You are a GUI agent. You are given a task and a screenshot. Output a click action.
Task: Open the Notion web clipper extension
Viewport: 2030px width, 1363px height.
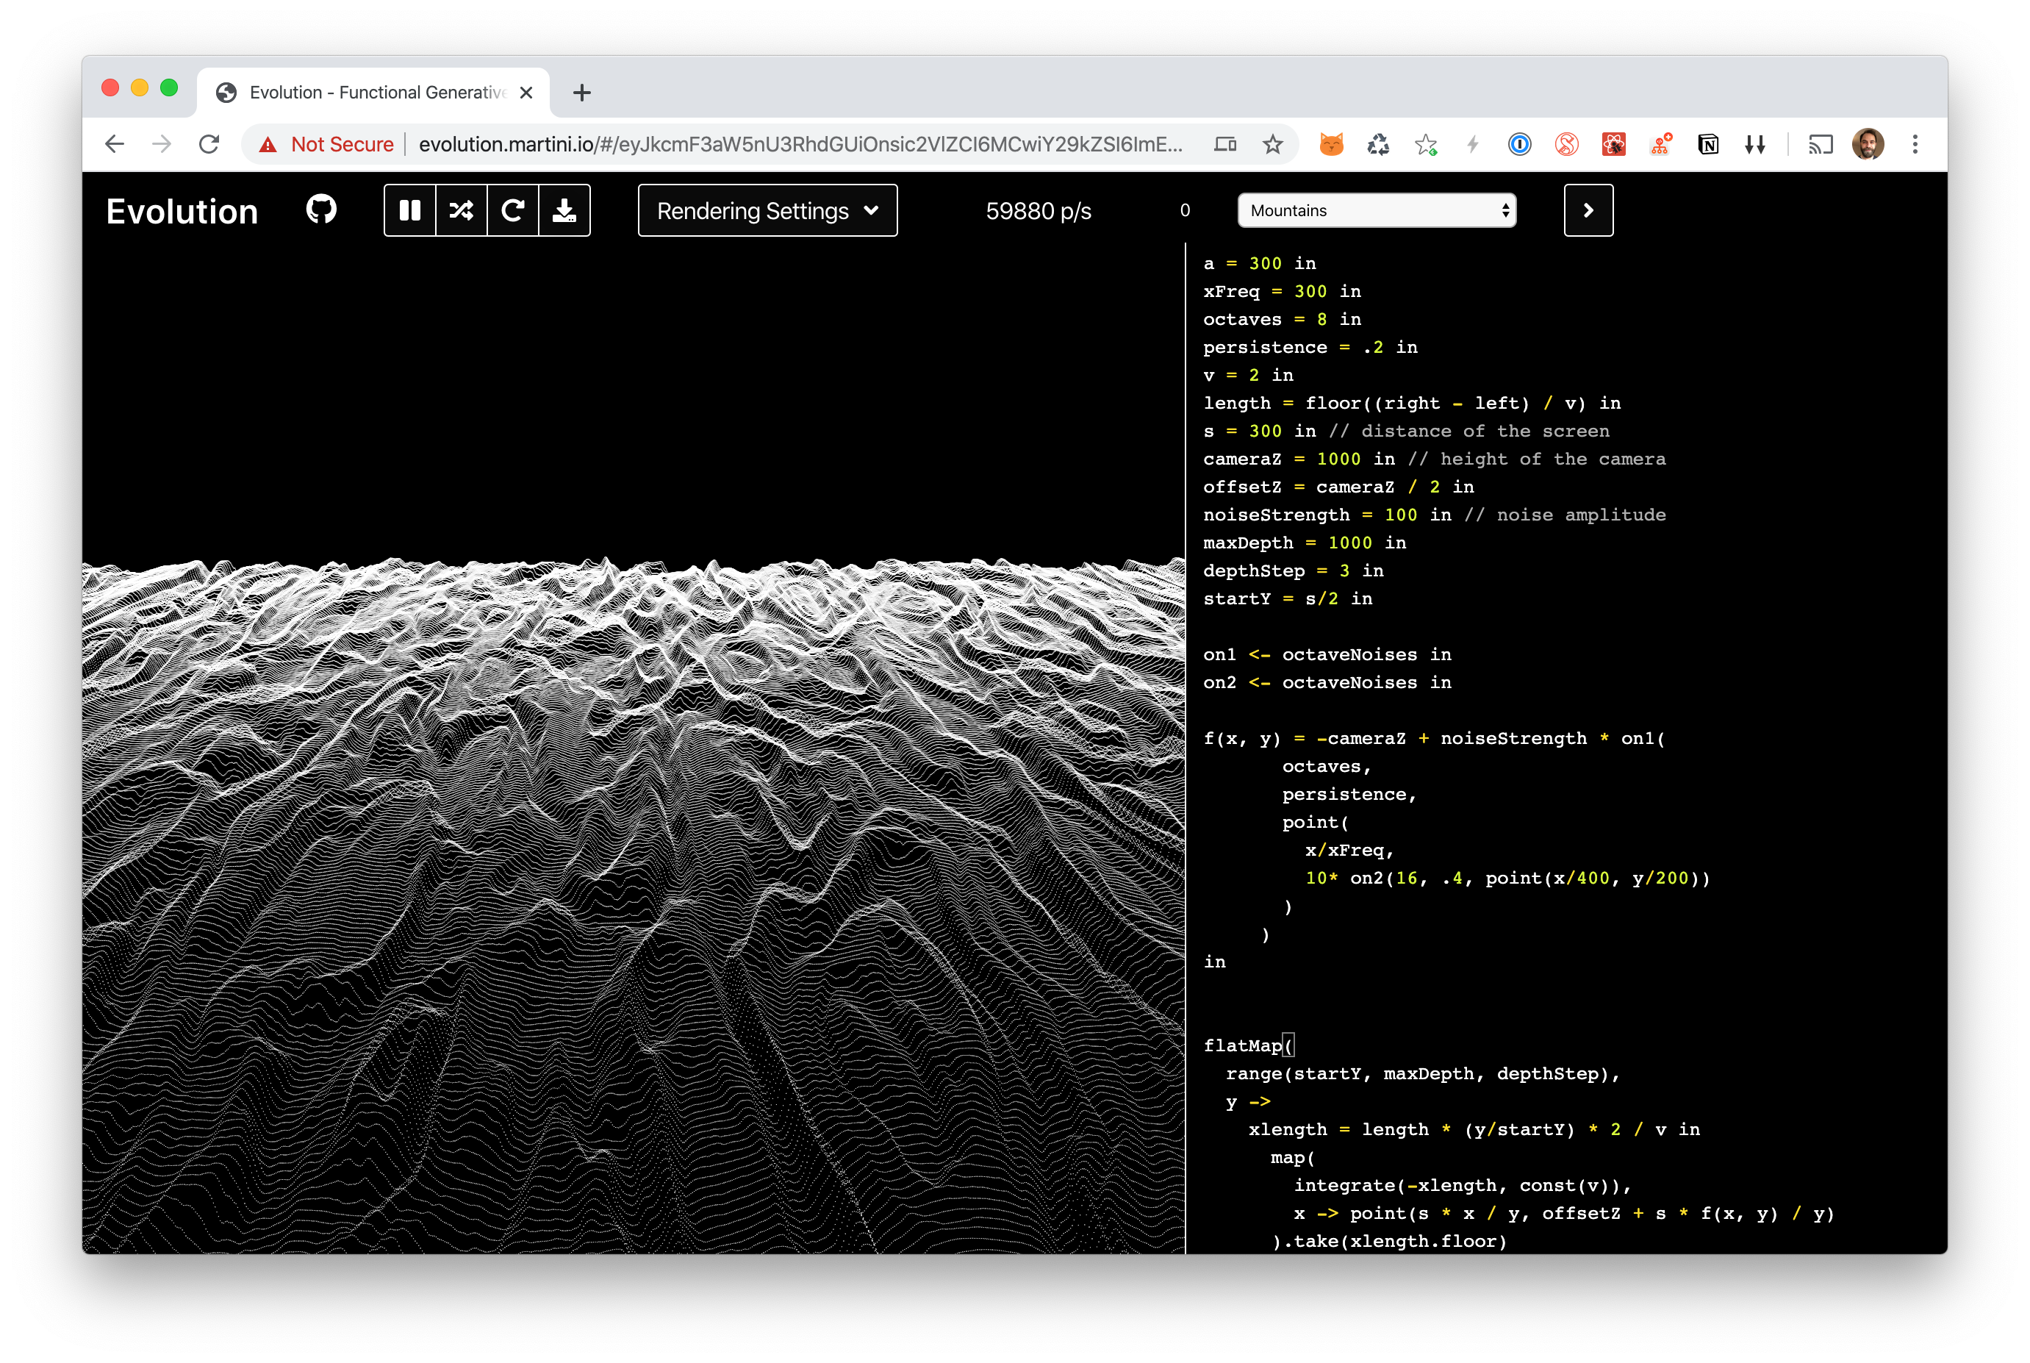[x=1707, y=144]
